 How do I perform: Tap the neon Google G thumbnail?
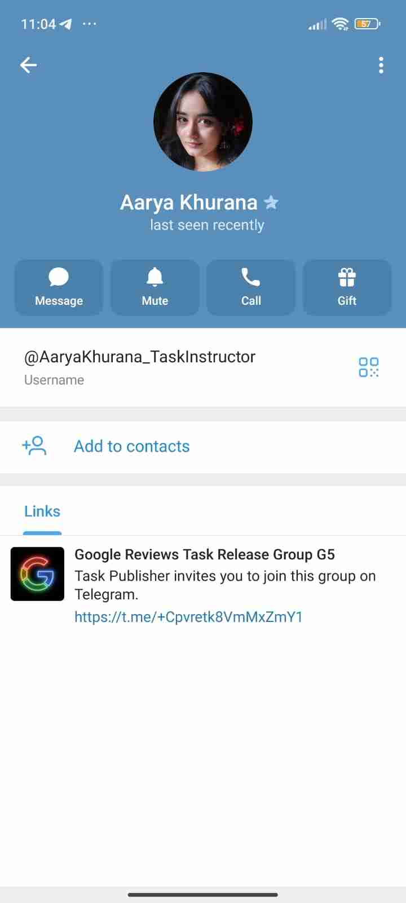[x=37, y=574]
